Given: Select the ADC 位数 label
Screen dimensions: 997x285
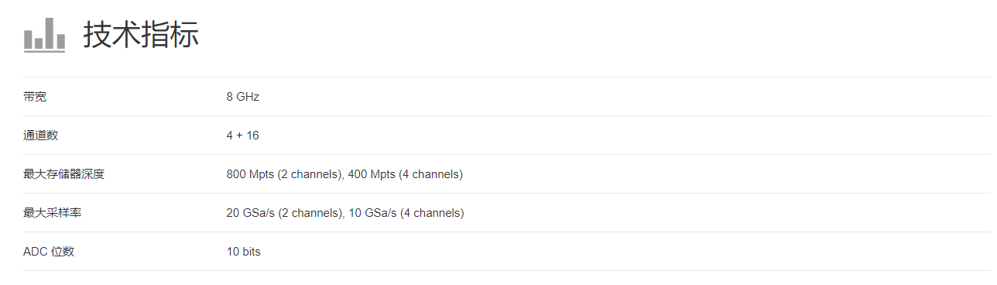Looking at the screenshot, I should 49,252.
